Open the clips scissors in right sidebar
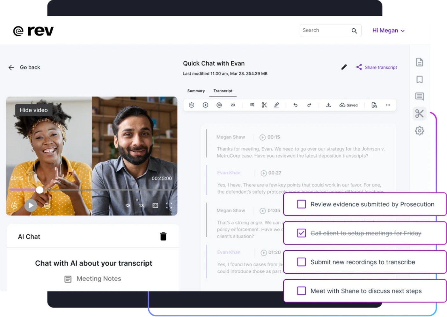447x317 pixels. (419, 114)
